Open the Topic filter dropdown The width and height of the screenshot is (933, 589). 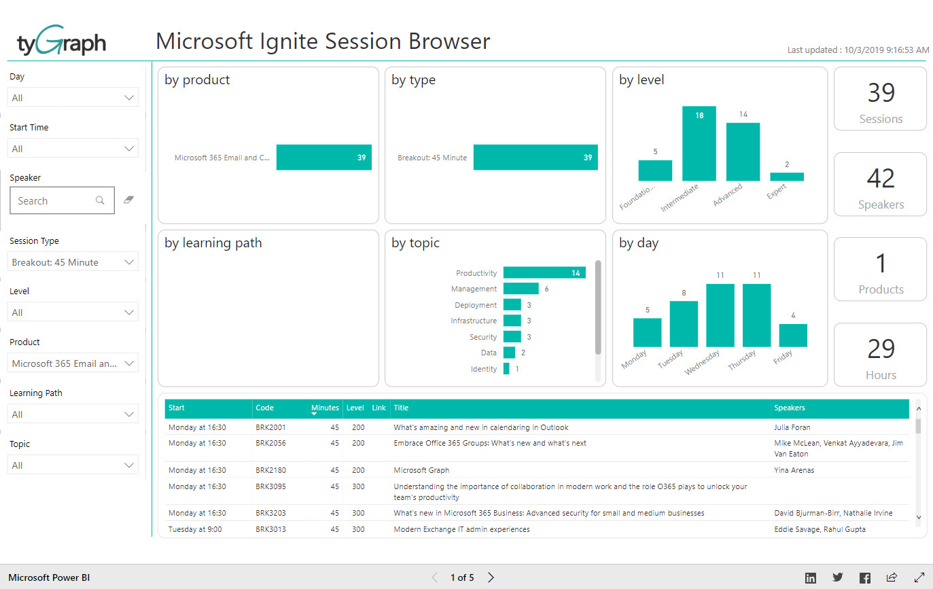pos(73,465)
